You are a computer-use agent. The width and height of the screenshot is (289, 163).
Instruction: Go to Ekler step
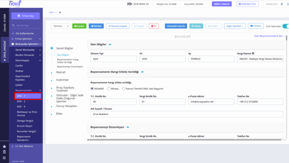tap(59, 114)
